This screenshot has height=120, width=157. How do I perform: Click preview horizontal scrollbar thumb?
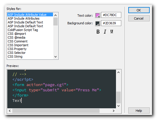point(56,111)
